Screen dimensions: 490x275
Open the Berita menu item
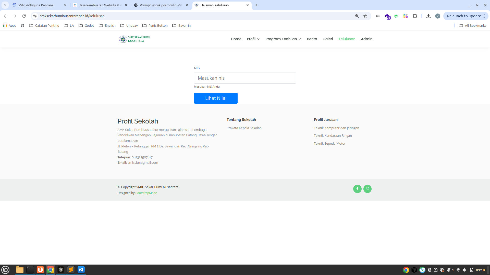coord(312,39)
